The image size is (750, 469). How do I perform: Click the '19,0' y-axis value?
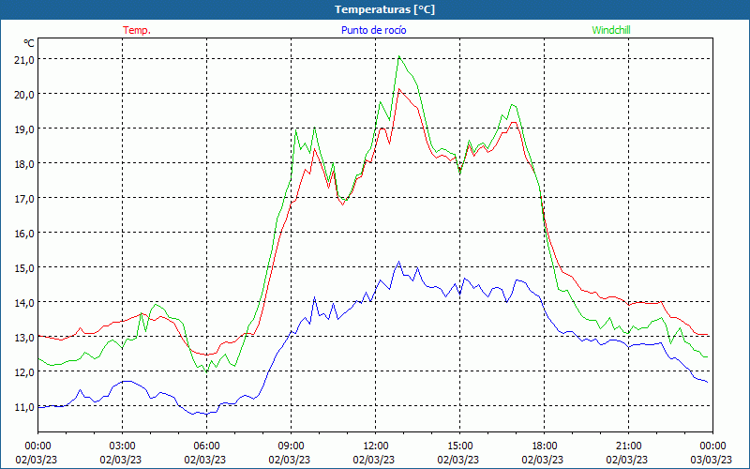coord(24,129)
